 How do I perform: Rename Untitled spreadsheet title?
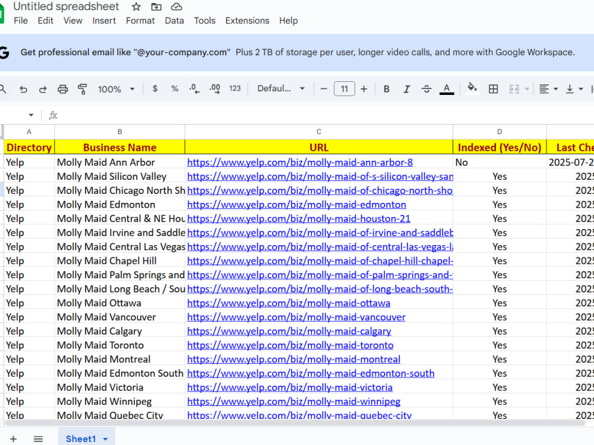point(66,7)
